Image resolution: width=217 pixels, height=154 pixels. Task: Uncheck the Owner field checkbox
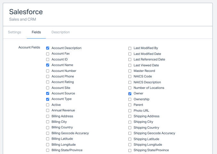130,94
